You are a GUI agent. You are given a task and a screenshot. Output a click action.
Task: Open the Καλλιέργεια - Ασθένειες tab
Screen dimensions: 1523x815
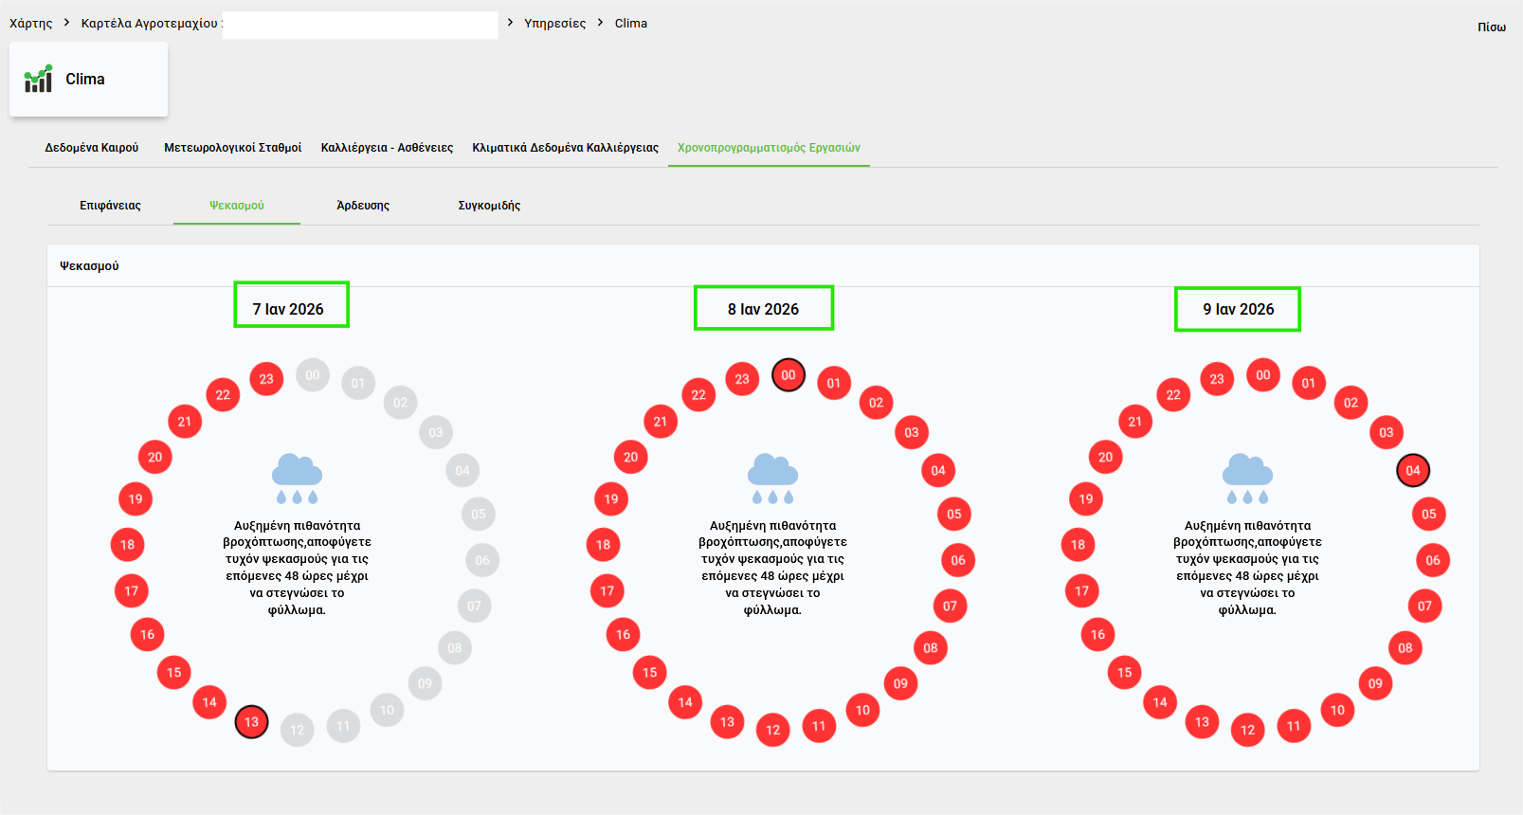[x=387, y=148]
